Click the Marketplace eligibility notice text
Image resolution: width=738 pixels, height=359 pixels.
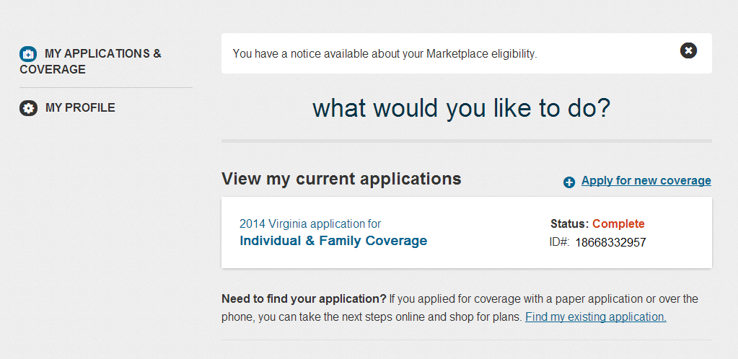pos(385,53)
